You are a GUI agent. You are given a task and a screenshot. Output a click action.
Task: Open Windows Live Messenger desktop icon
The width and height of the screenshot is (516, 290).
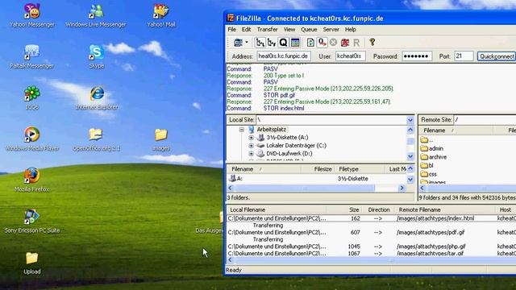96,15
